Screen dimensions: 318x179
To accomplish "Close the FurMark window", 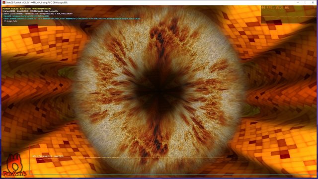I will (x=313, y=2).
